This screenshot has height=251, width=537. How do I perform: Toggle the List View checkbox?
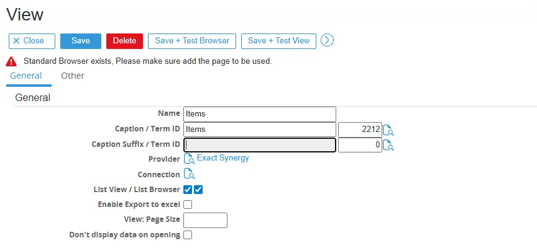tap(188, 190)
